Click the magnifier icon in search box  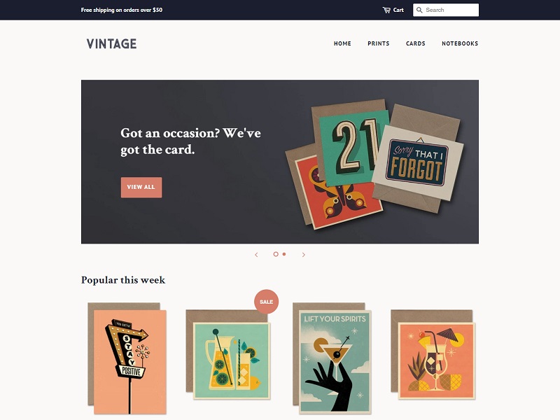[419, 10]
